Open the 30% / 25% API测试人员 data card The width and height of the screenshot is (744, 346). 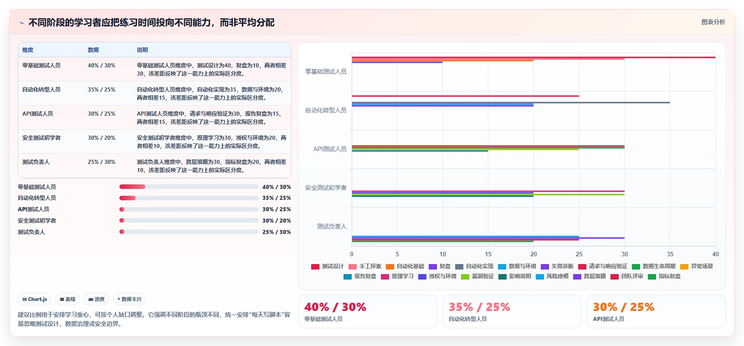[x=656, y=311]
